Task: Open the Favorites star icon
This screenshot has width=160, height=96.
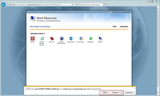Action: coord(154,4)
